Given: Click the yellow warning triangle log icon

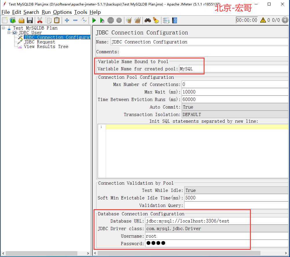Looking at the screenshot, I should tap(263, 20).
